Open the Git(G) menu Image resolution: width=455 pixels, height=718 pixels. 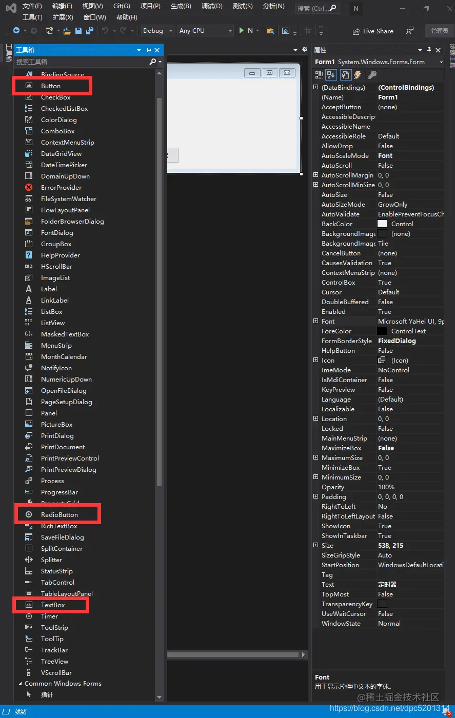point(122,6)
